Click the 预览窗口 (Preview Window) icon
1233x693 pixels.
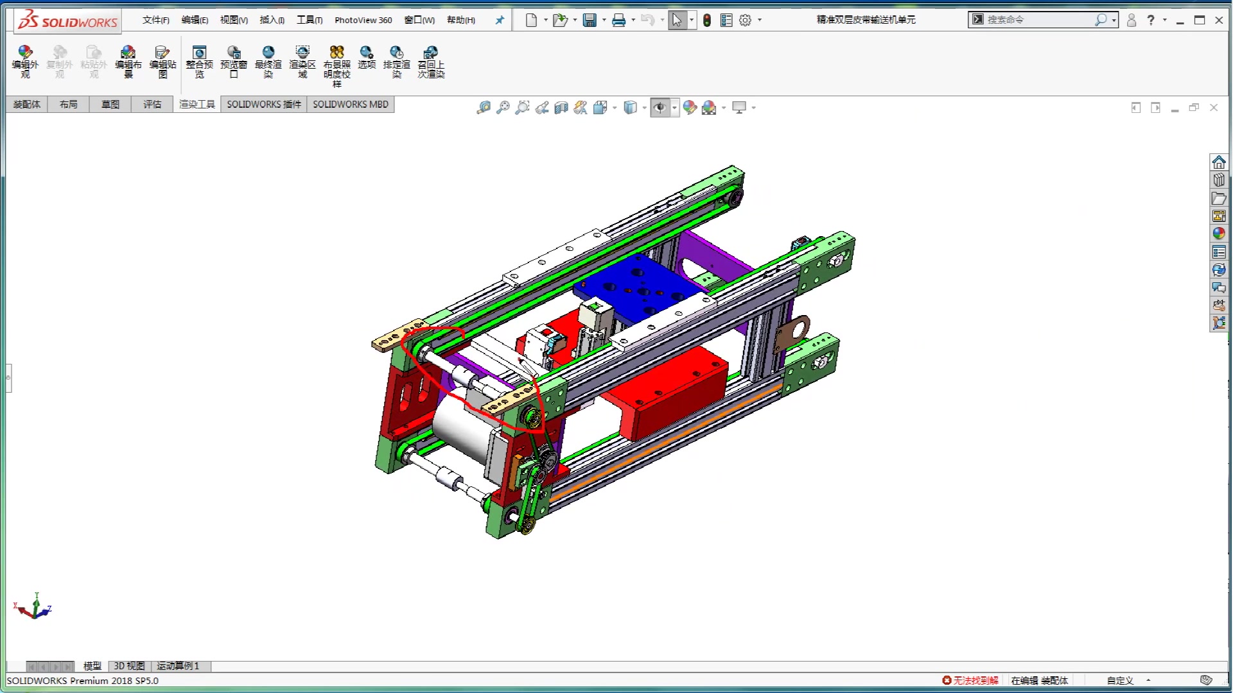[x=234, y=61]
